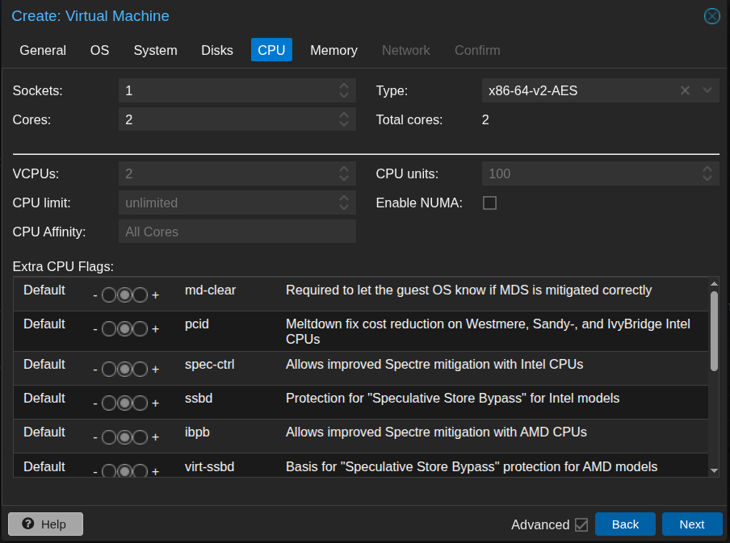Go to the Disks tab

point(217,50)
